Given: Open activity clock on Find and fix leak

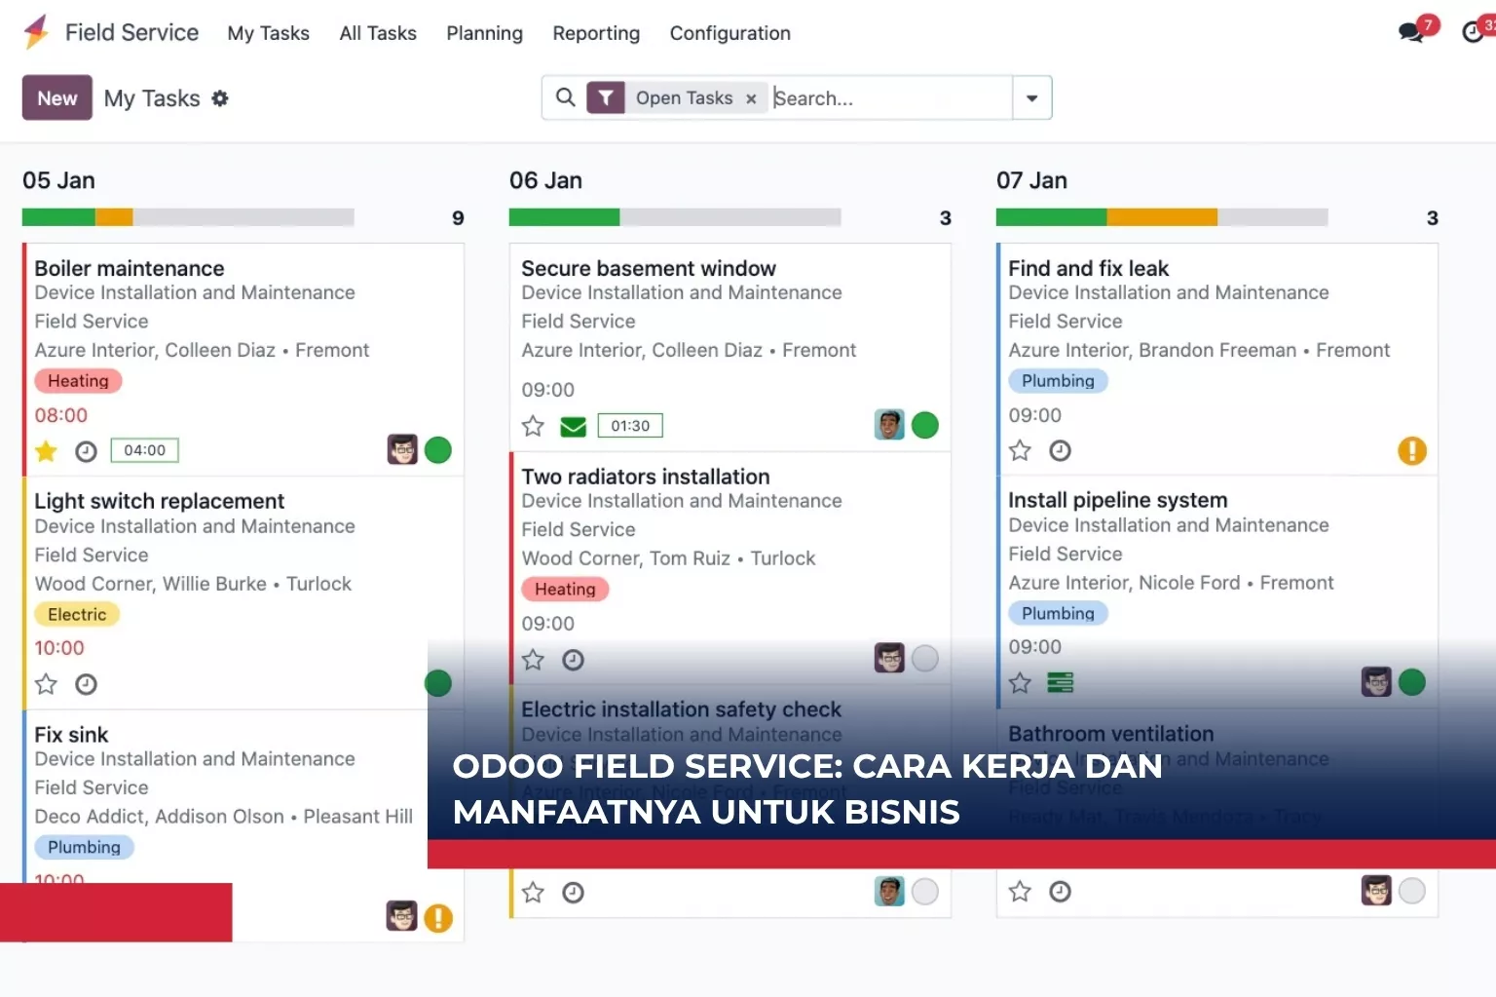Looking at the screenshot, I should [x=1061, y=450].
